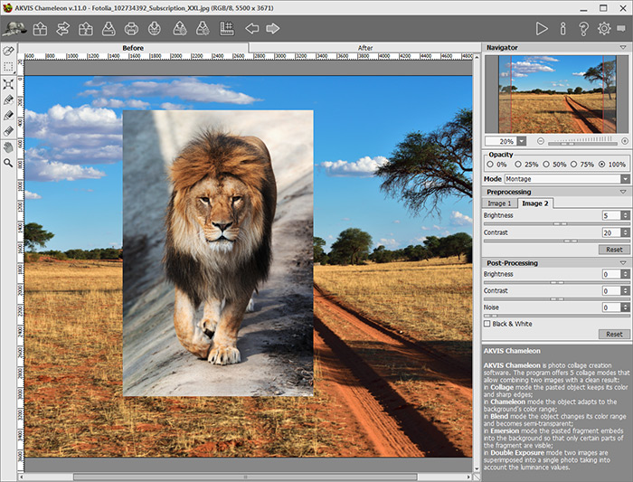Enable the Black & White checkbox

(x=487, y=324)
